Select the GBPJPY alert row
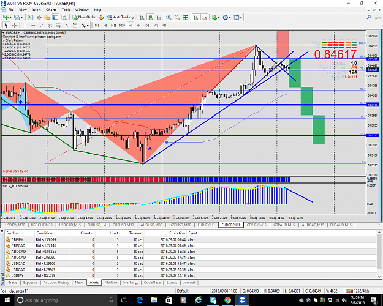 tap(191, 240)
